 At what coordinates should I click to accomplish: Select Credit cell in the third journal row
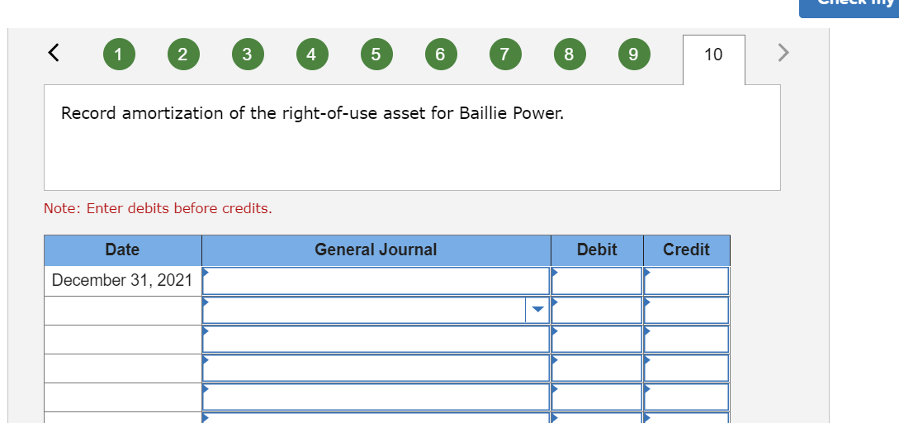coord(686,340)
